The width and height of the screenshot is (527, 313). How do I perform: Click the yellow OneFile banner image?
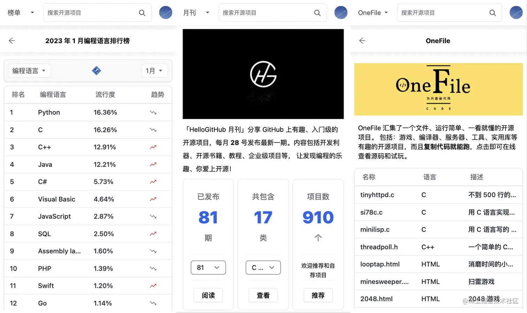[438, 89]
